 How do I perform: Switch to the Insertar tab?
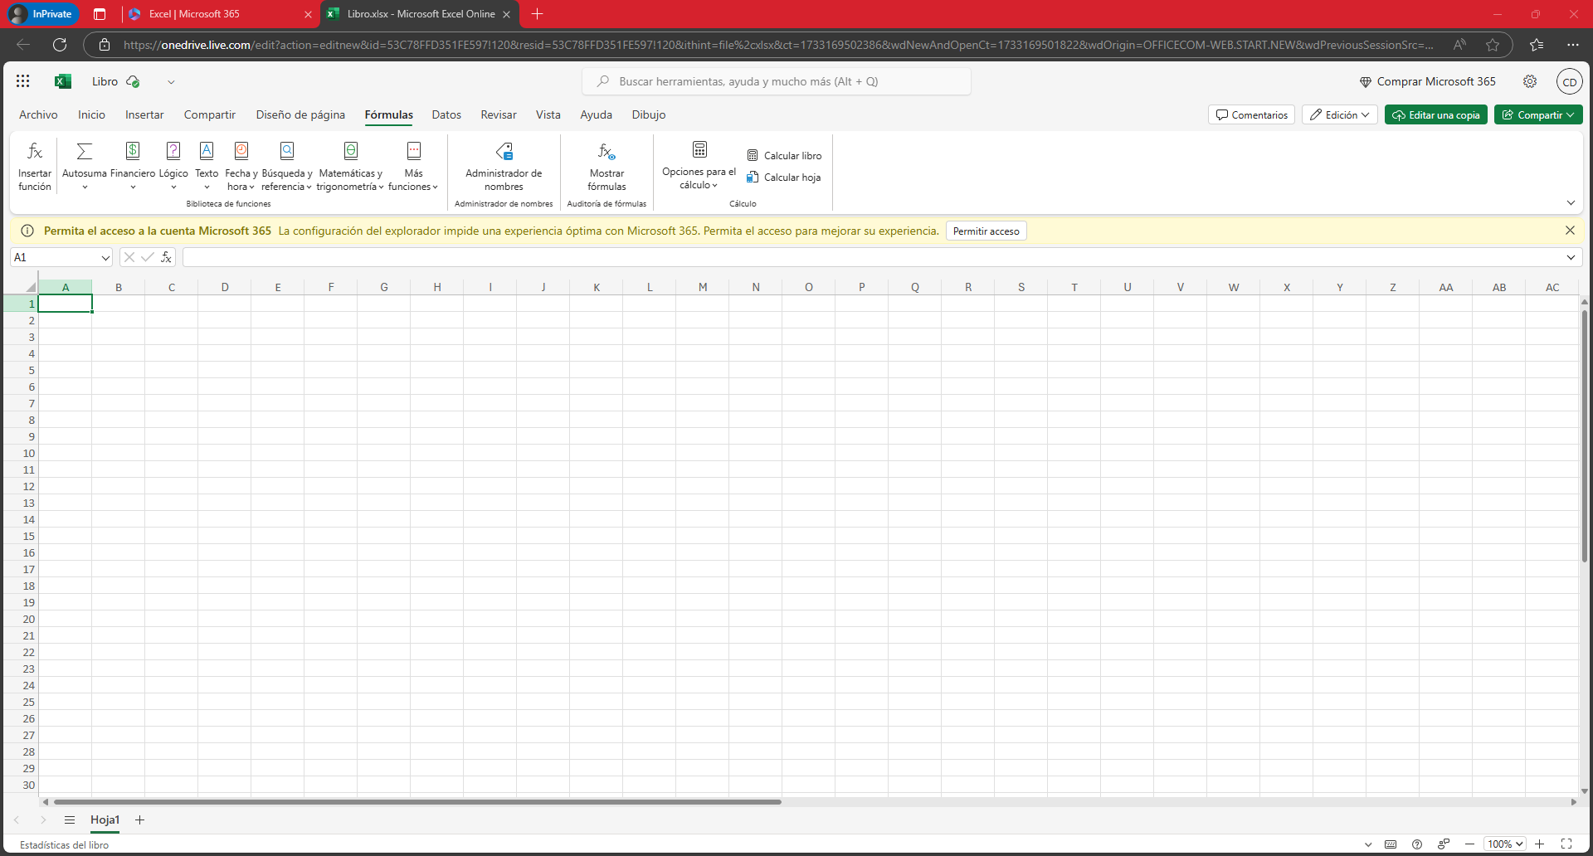pos(144,115)
